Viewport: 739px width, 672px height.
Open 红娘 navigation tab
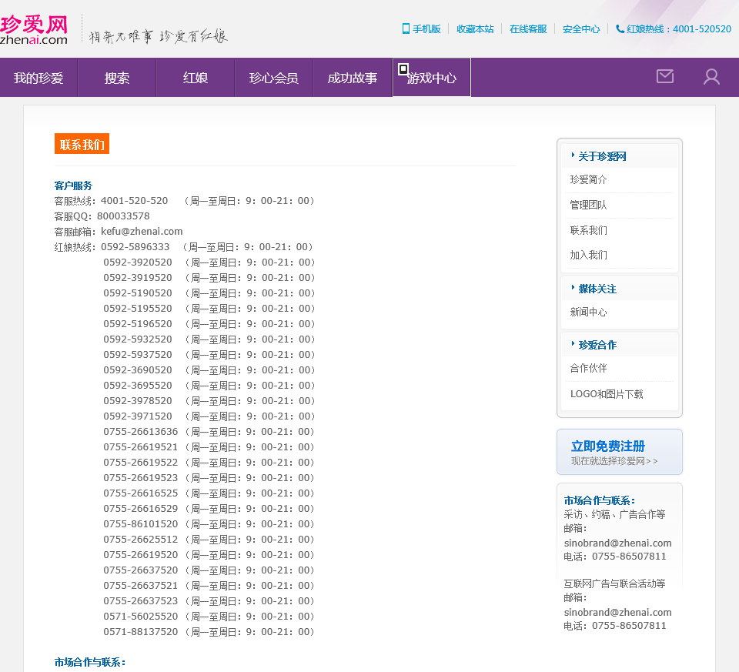196,78
